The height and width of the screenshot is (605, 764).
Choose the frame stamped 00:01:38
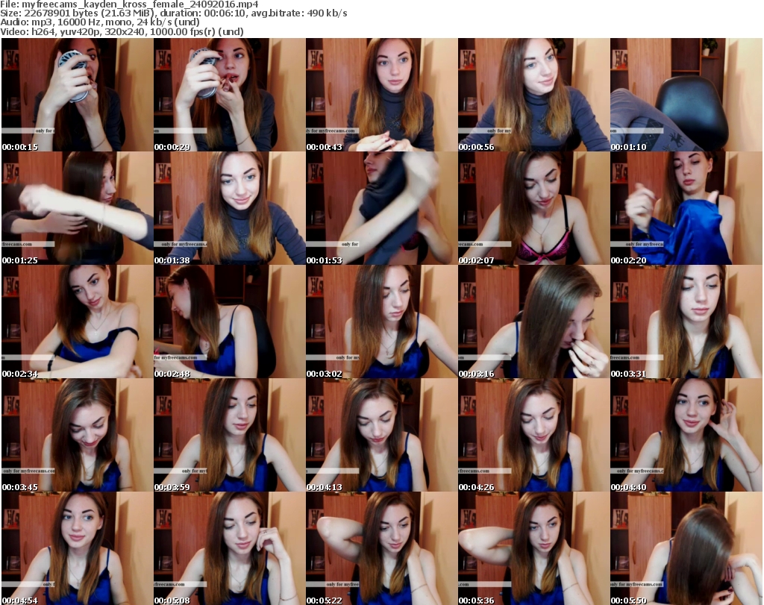pos(230,208)
